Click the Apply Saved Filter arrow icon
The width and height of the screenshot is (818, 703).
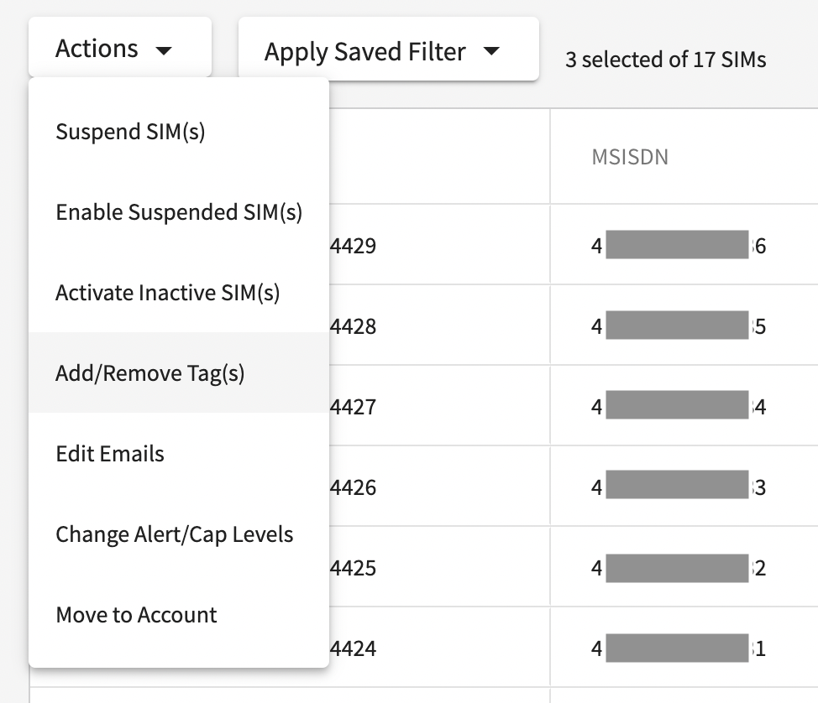point(491,50)
